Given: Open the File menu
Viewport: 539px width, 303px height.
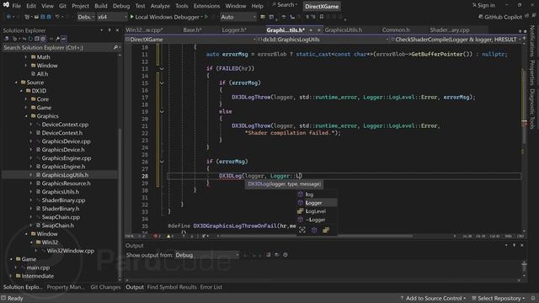Looking at the screenshot, I should (16, 6).
